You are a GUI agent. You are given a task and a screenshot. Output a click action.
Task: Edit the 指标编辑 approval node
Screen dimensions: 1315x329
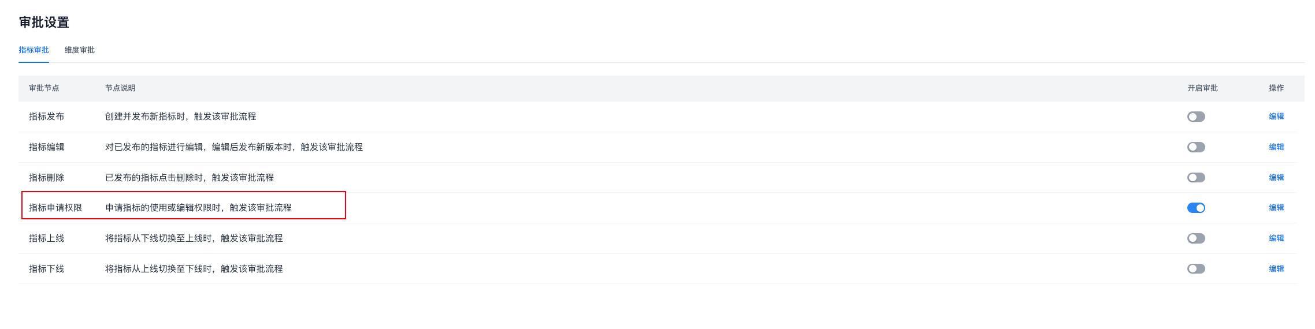pos(1276,147)
